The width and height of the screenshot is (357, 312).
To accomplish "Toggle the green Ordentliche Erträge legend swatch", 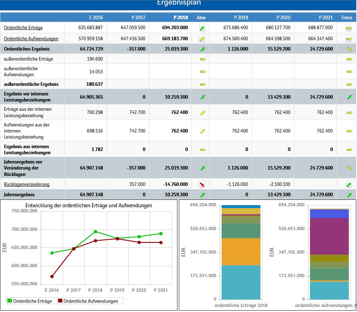I will pyautogui.click(x=10, y=301).
